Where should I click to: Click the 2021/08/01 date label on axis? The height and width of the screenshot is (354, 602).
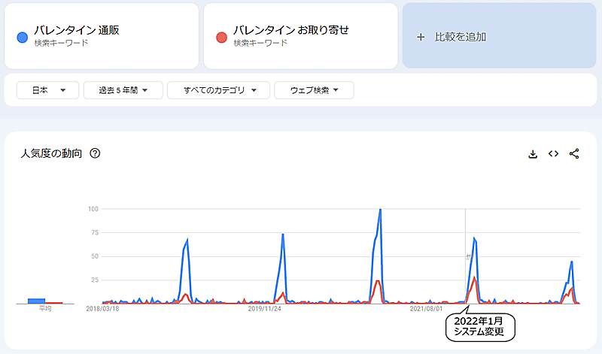click(x=425, y=308)
